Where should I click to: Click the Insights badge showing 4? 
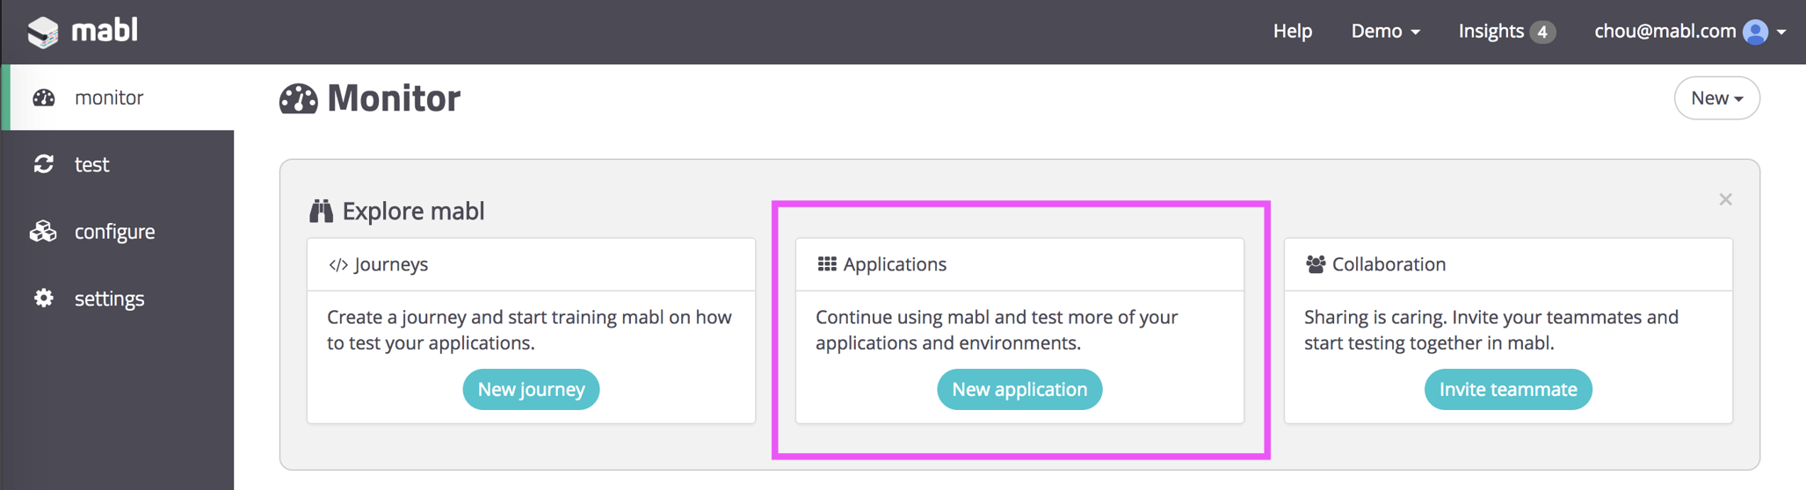click(1542, 32)
